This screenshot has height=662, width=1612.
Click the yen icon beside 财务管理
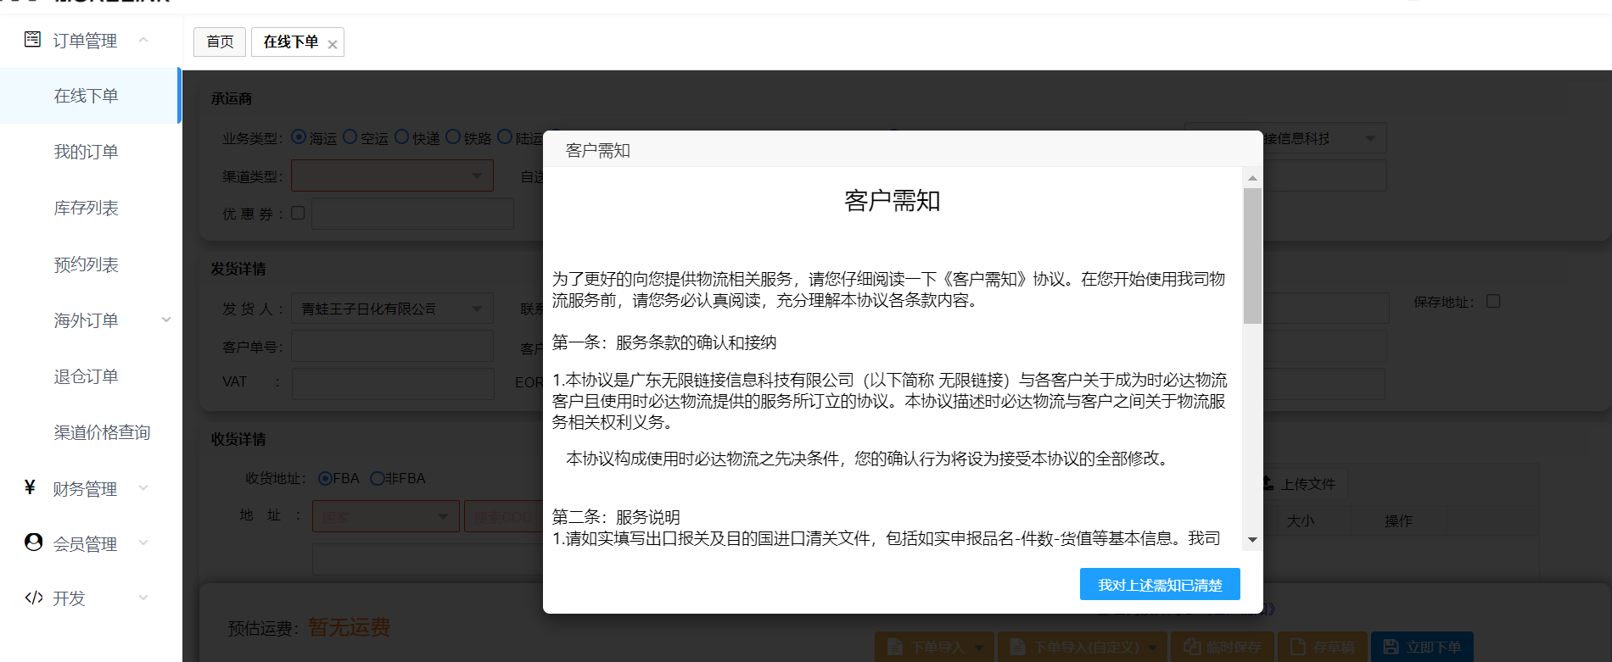click(x=31, y=487)
